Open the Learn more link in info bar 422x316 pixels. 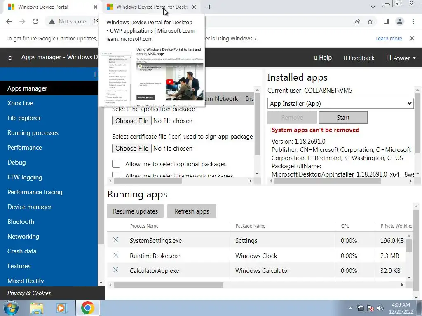click(389, 38)
